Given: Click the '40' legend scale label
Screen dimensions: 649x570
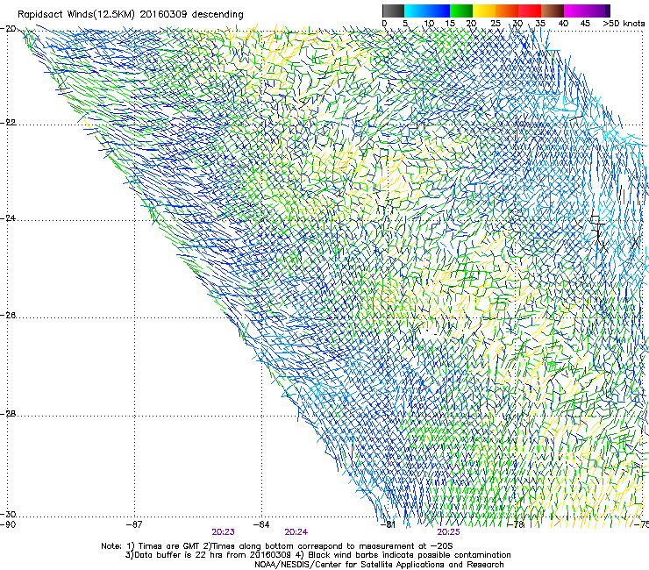Looking at the screenshot, I should click(x=563, y=24).
